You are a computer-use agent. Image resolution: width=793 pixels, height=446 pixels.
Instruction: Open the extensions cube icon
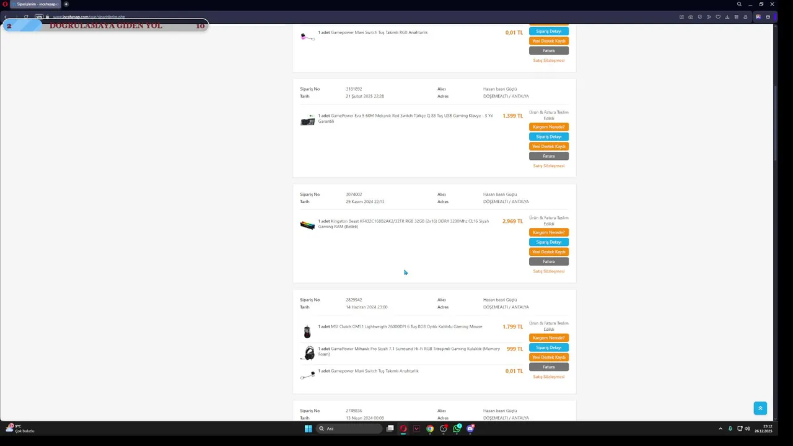768,17
